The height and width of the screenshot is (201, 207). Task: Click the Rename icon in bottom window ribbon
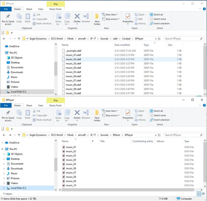click(x=86, y=113)
